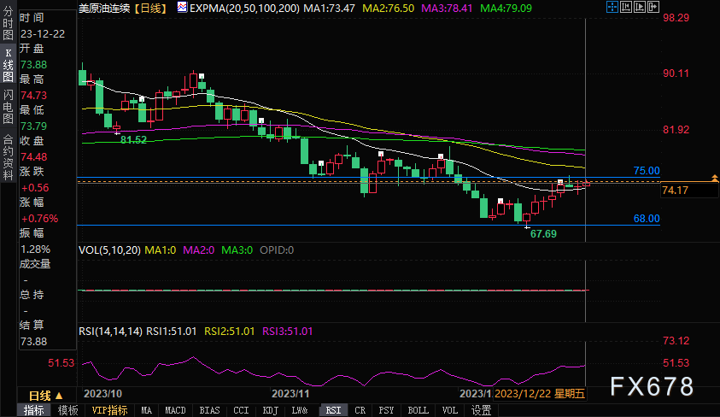Click the 2023/10 date axis label
The image size is (720, 417).
click(x=102, y=394)
